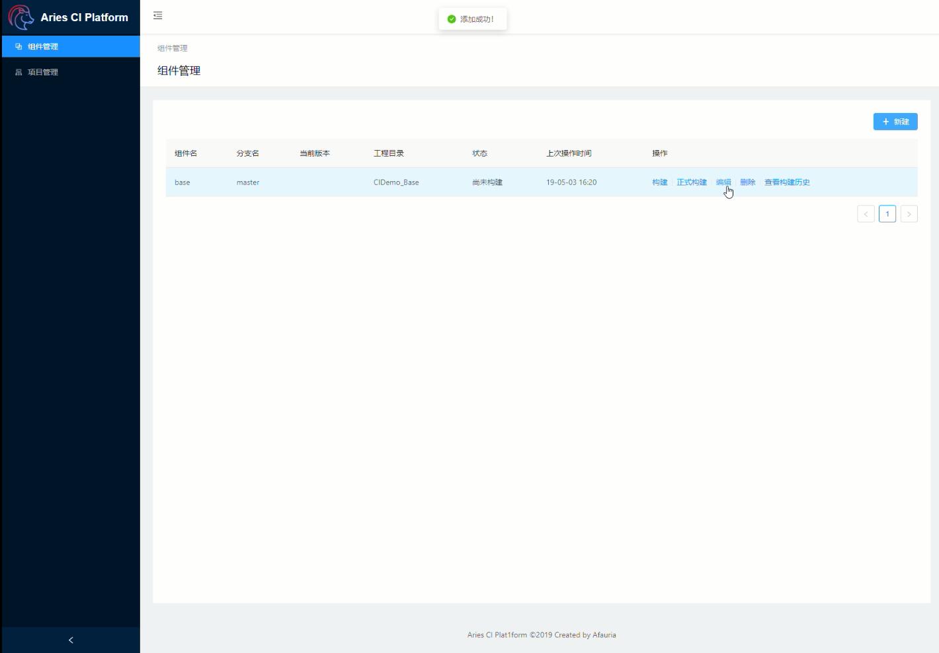Click the green success check icon
Screen dimensions: 939x653
click(452, 19)
